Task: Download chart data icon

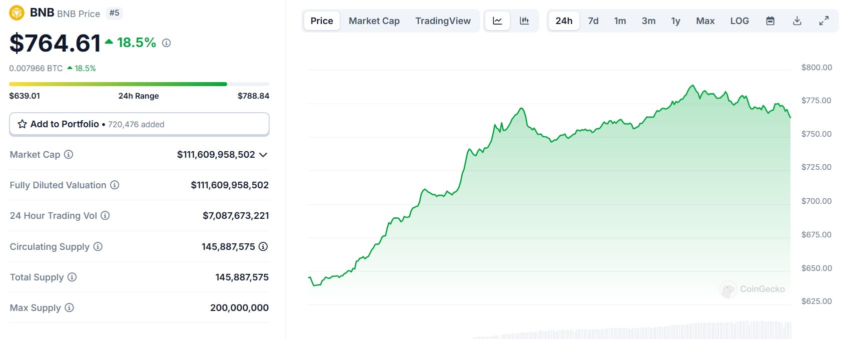Action: coord(797,21)
